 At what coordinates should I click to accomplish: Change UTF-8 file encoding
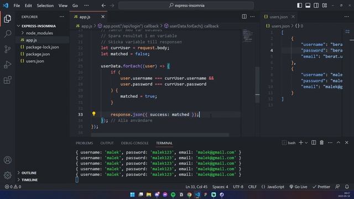(238, 187)
